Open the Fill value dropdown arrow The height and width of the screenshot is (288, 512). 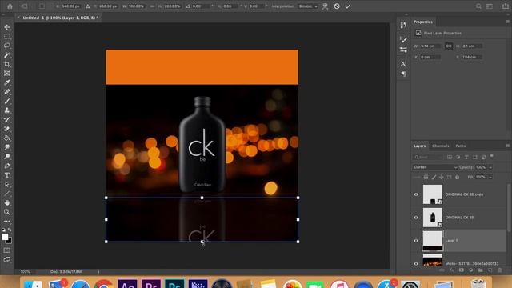(x=490, y=177)
